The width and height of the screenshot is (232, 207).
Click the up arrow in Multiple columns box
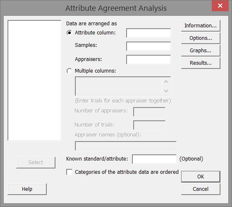166,82
